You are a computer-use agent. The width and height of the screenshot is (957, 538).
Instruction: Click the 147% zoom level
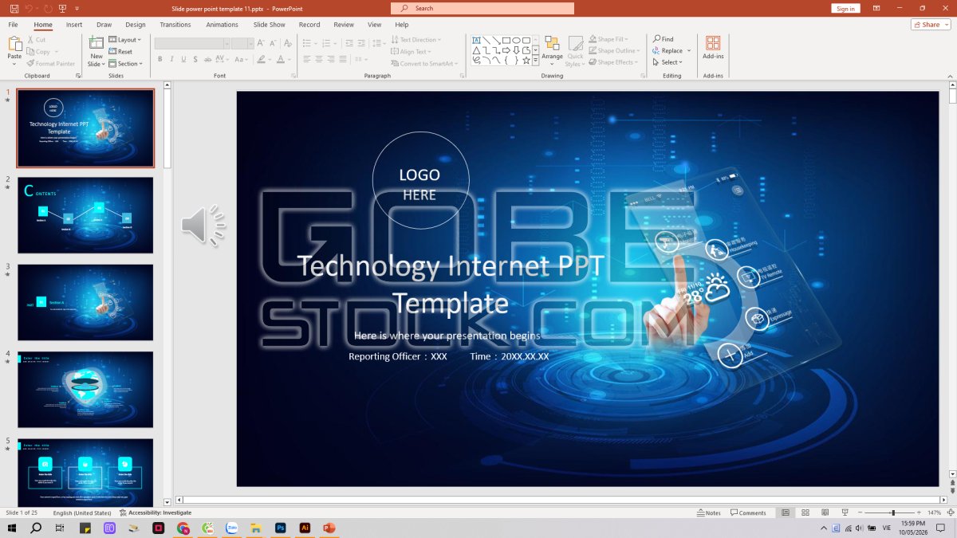pos(935,512)
